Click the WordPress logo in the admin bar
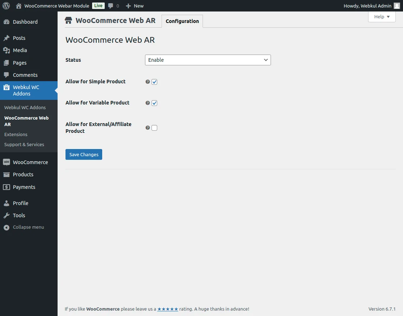 pos(6,5)
